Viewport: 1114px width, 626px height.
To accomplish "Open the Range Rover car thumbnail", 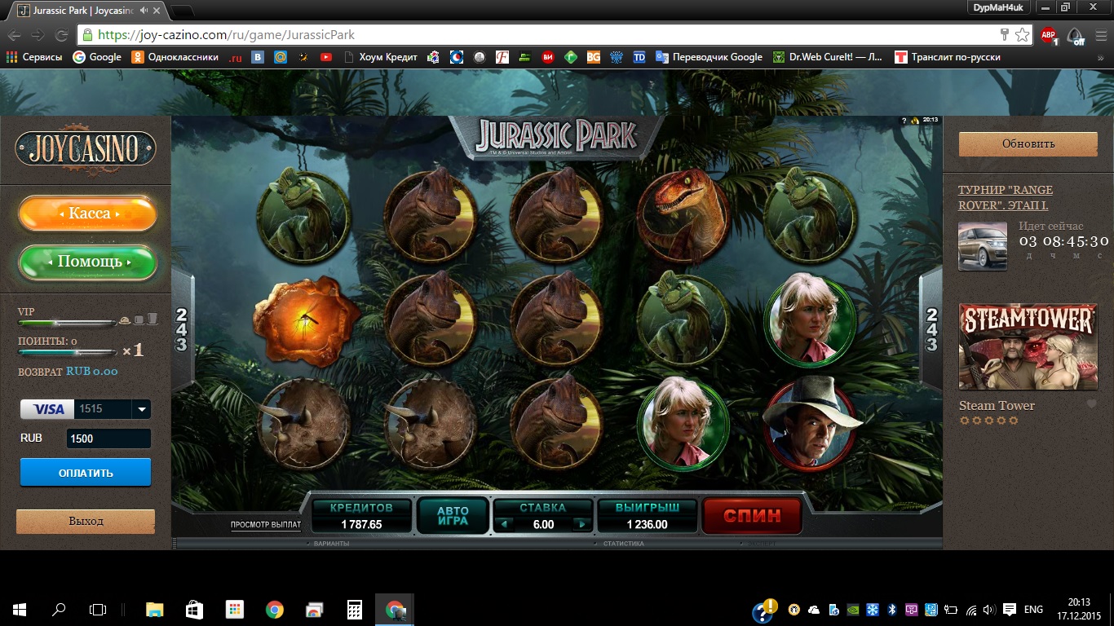I will click(983, 245).
